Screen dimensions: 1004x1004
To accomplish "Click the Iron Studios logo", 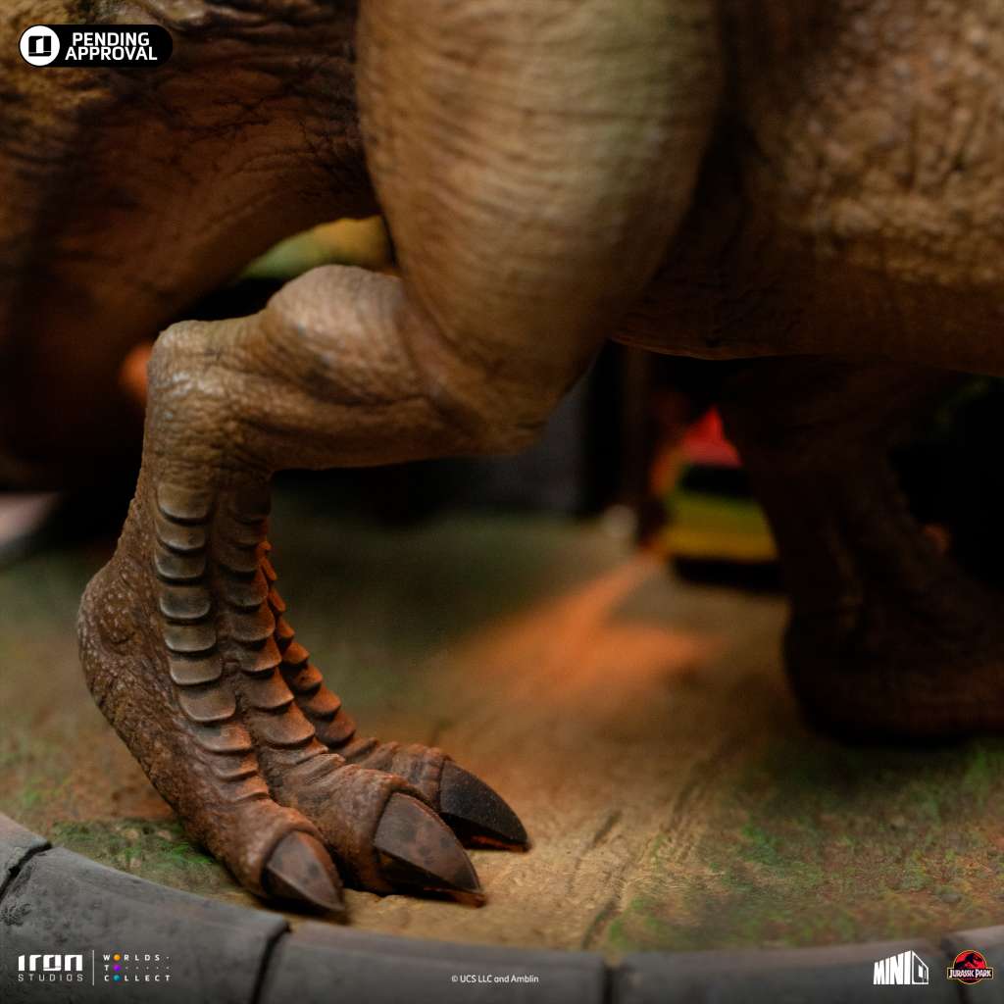I will 50,968.
